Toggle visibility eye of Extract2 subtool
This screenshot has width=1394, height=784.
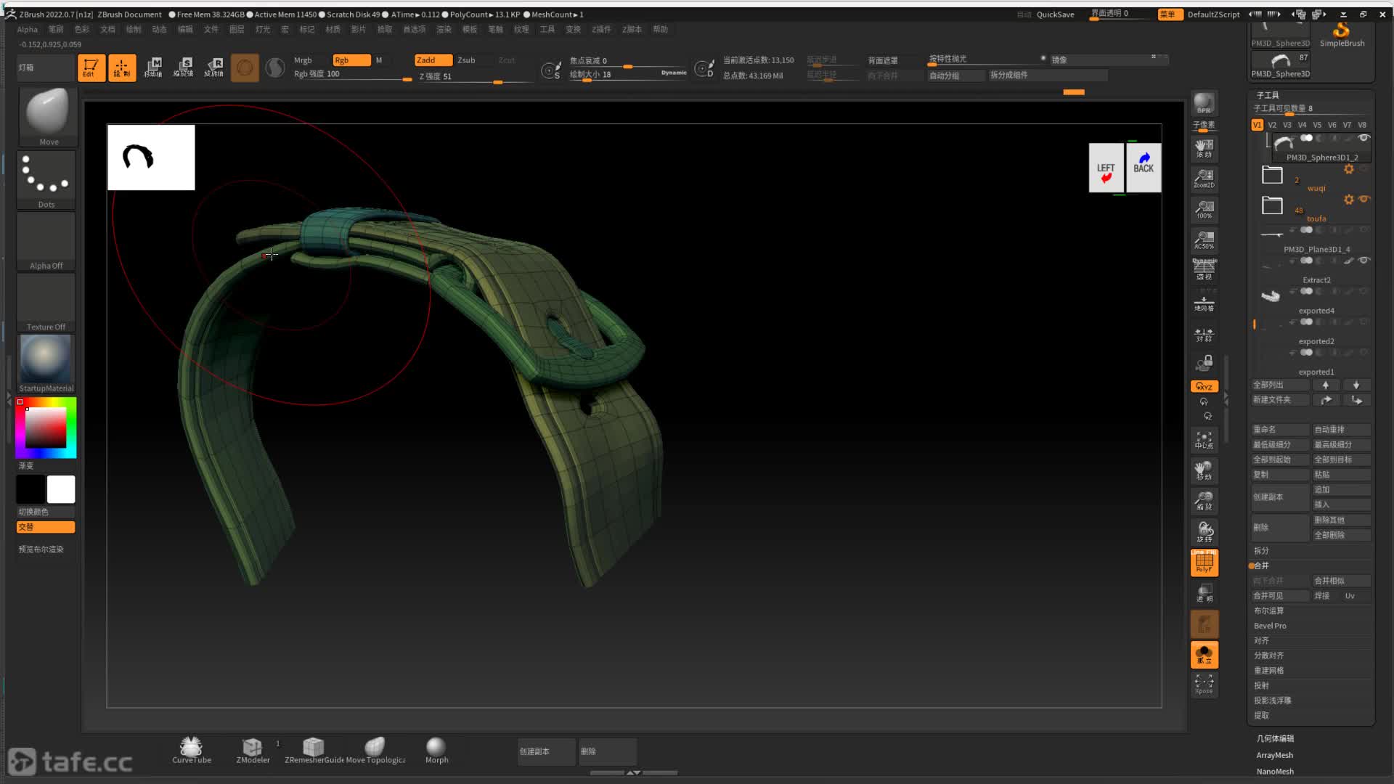(x=1364, y=261)
